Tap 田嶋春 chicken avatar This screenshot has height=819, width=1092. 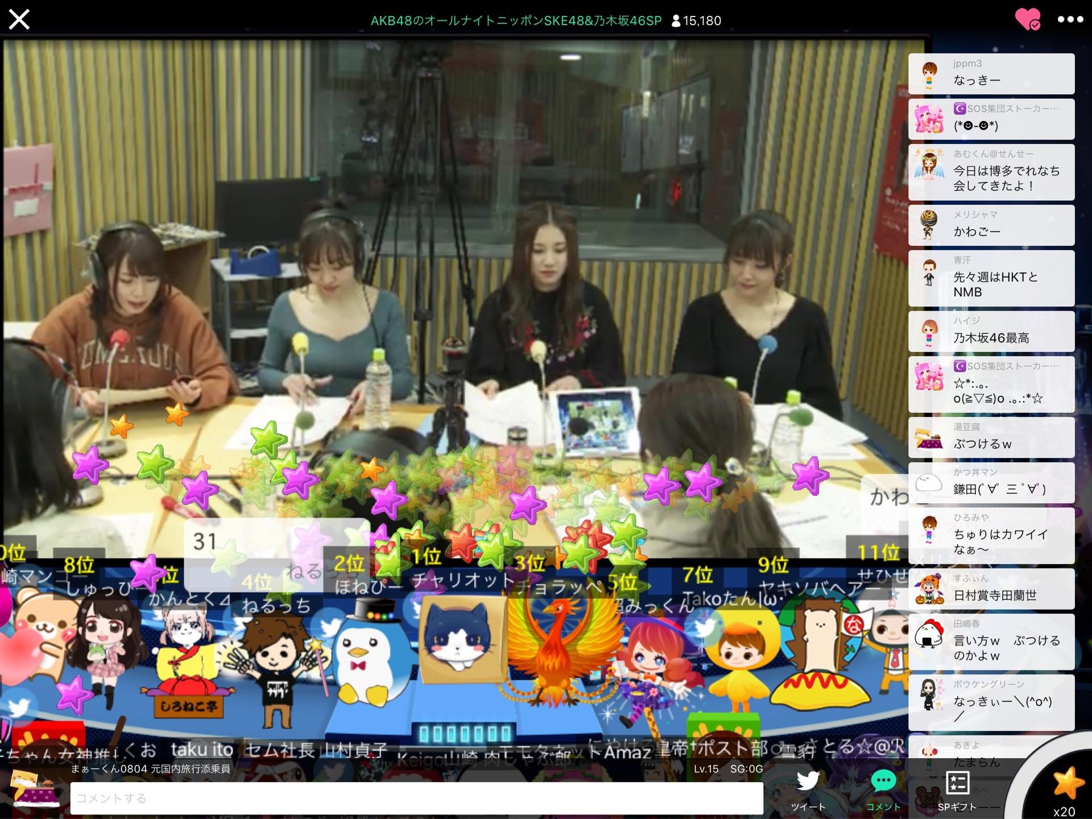coord(929,635)
